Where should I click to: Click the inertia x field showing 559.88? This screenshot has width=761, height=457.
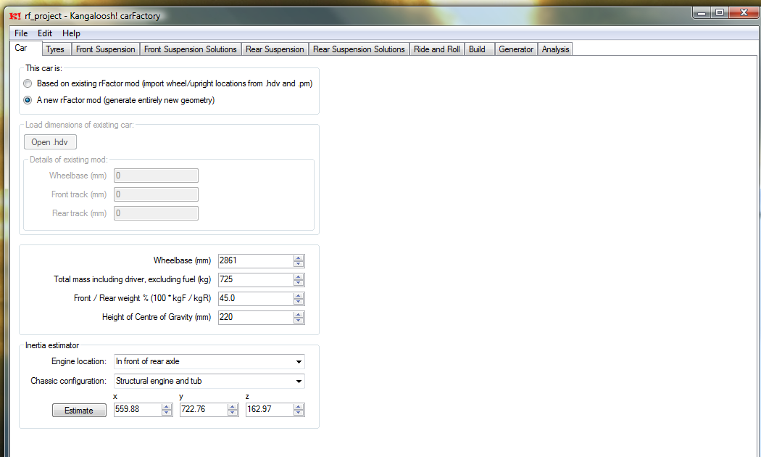click(x=138, y=409)
